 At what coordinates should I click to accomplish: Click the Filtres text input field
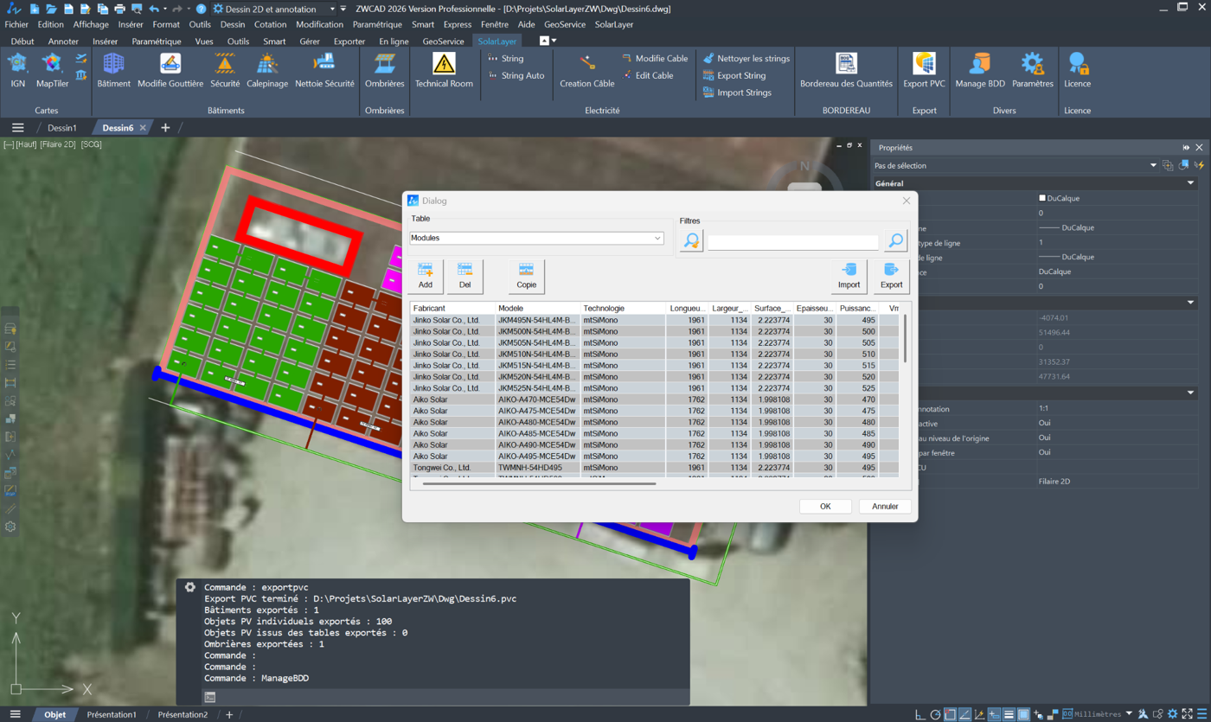[793, 241]
